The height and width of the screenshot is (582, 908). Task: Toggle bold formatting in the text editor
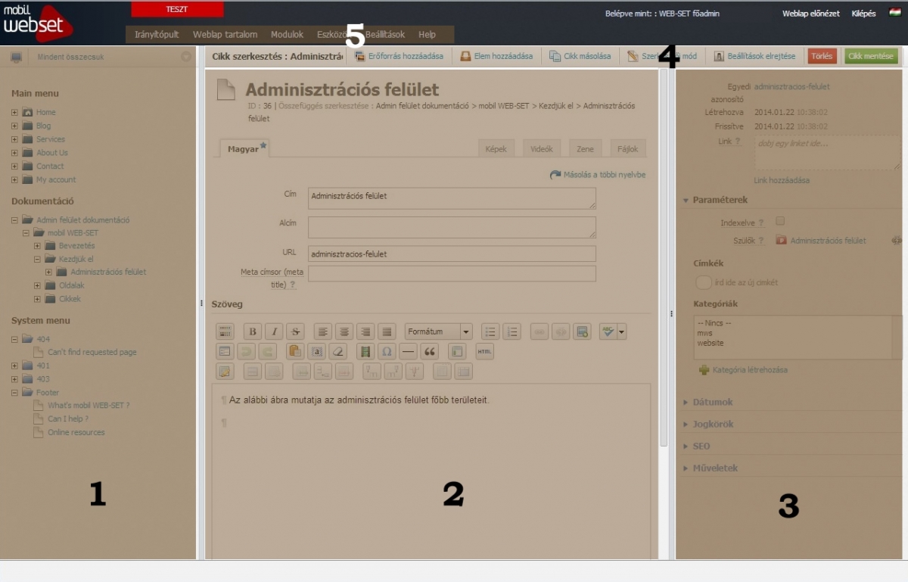(x=253, y=331)
